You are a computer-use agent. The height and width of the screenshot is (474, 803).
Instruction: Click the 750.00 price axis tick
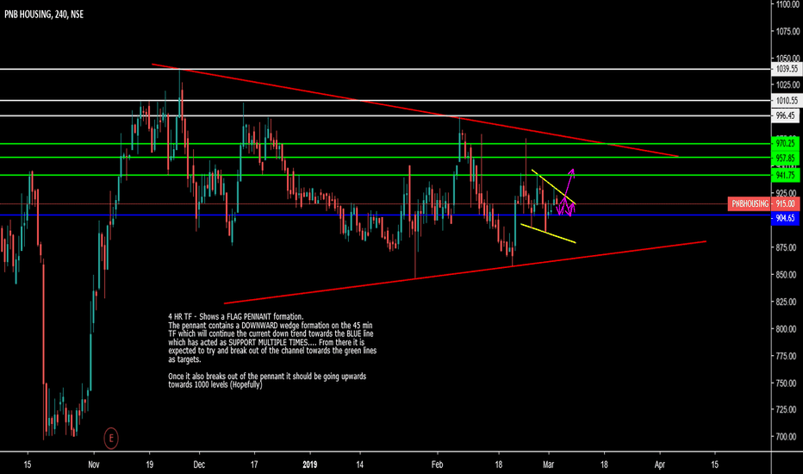point(787,384)
